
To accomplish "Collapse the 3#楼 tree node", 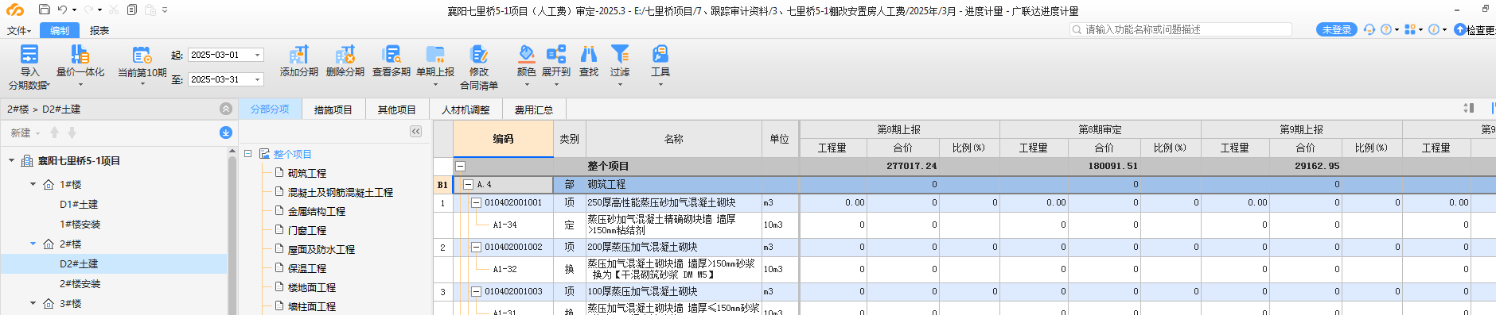I will coord(33,303).
